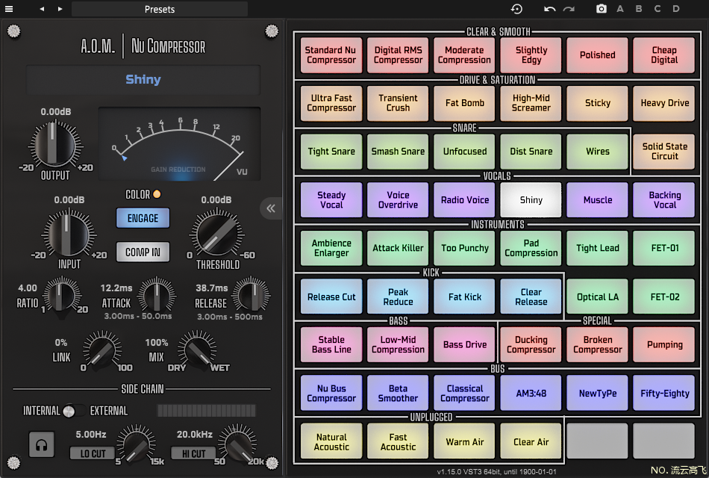Image resolution: width=709 pixels, height=478 pixels.
Task: Choose the Clear Air preset
Action: tap(531, 442)
